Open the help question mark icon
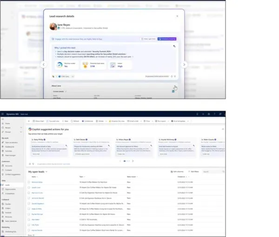 tap(214, 114)
